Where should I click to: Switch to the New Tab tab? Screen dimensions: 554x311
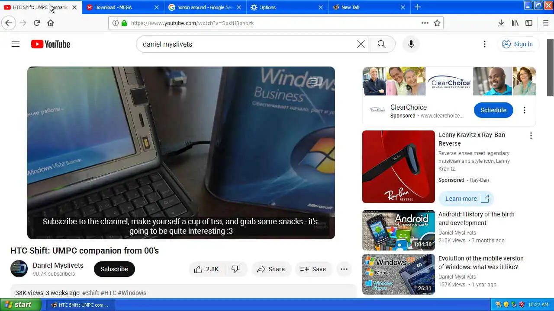pos(369,7)
